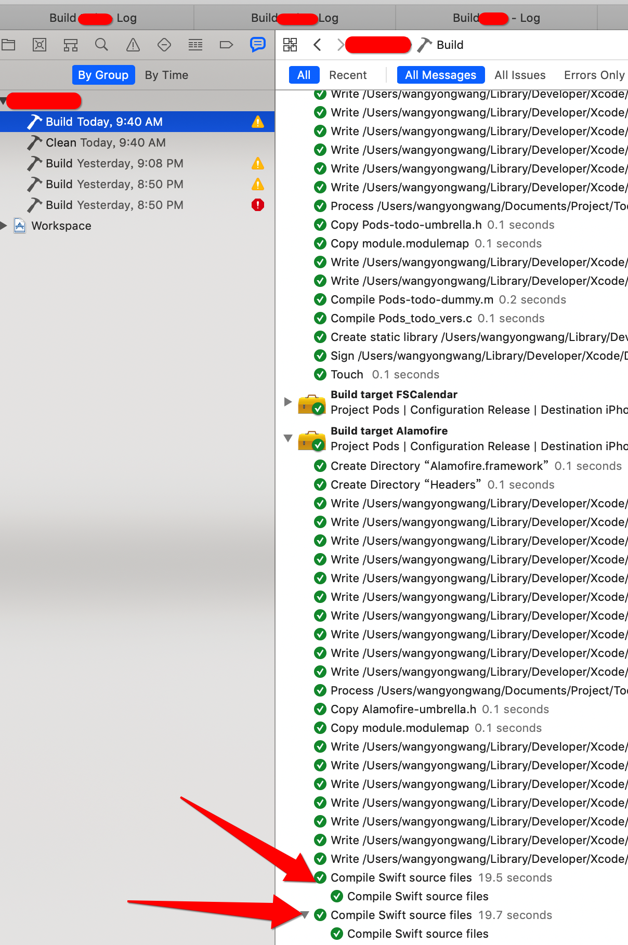
Task: Open the Report navigator speech-bubble icon
Action: (x=258, y=45)
